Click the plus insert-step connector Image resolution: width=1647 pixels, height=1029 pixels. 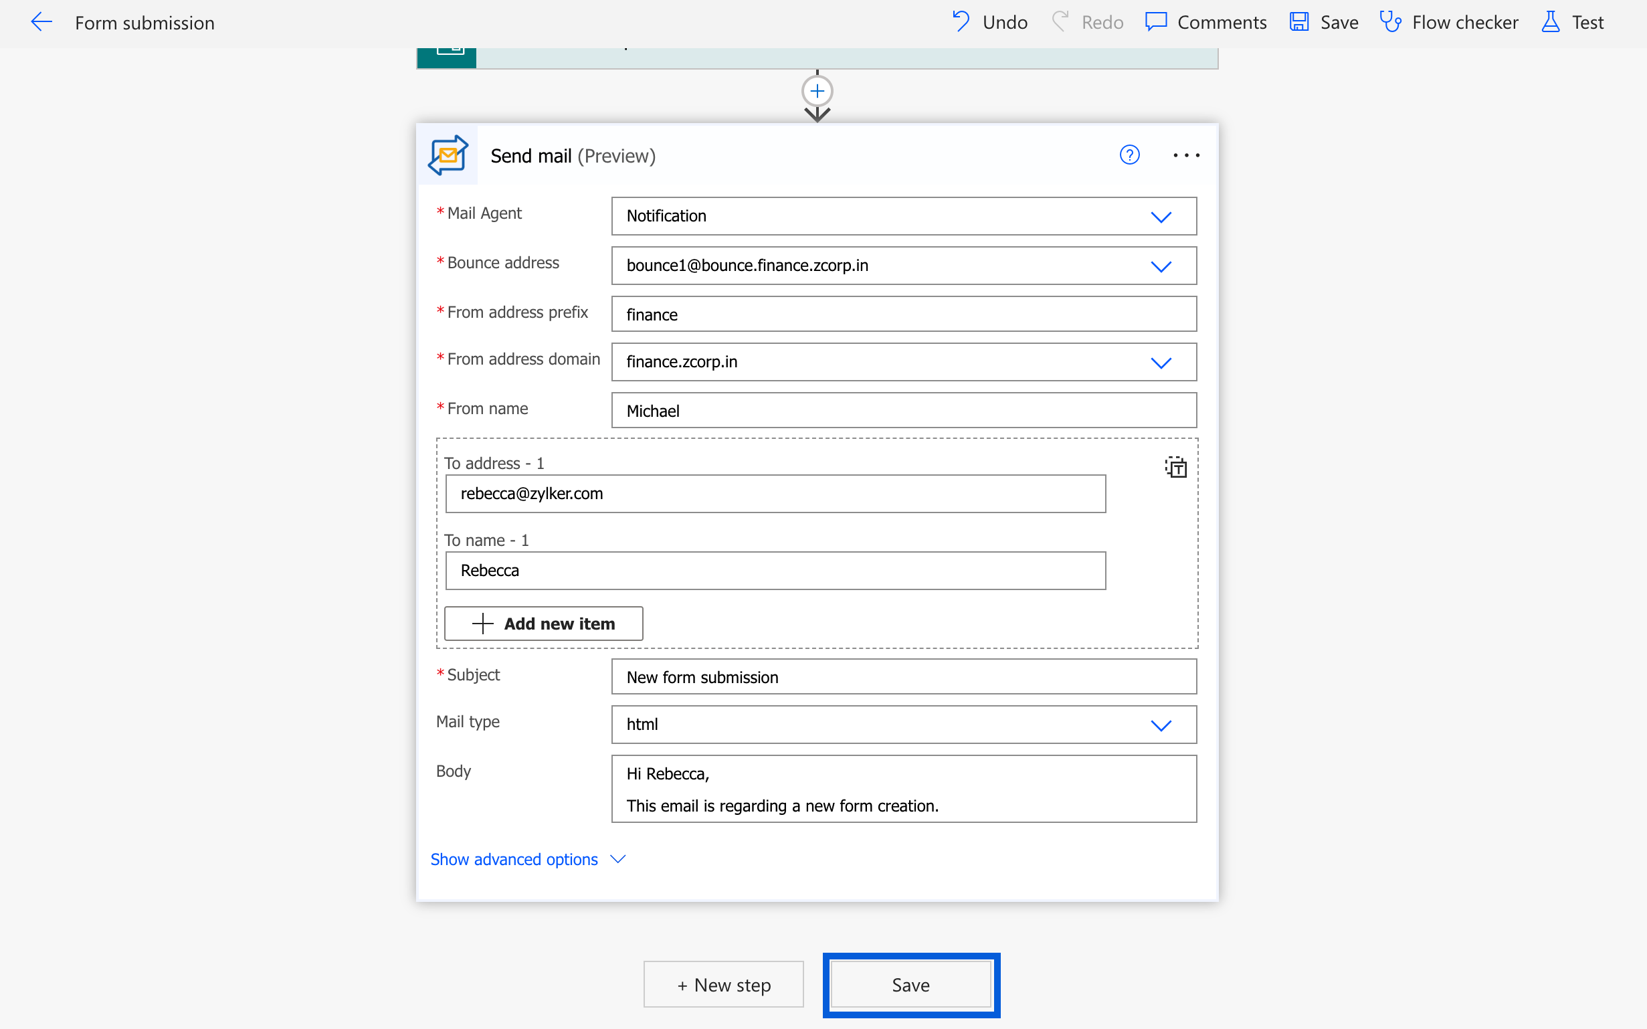817,91
